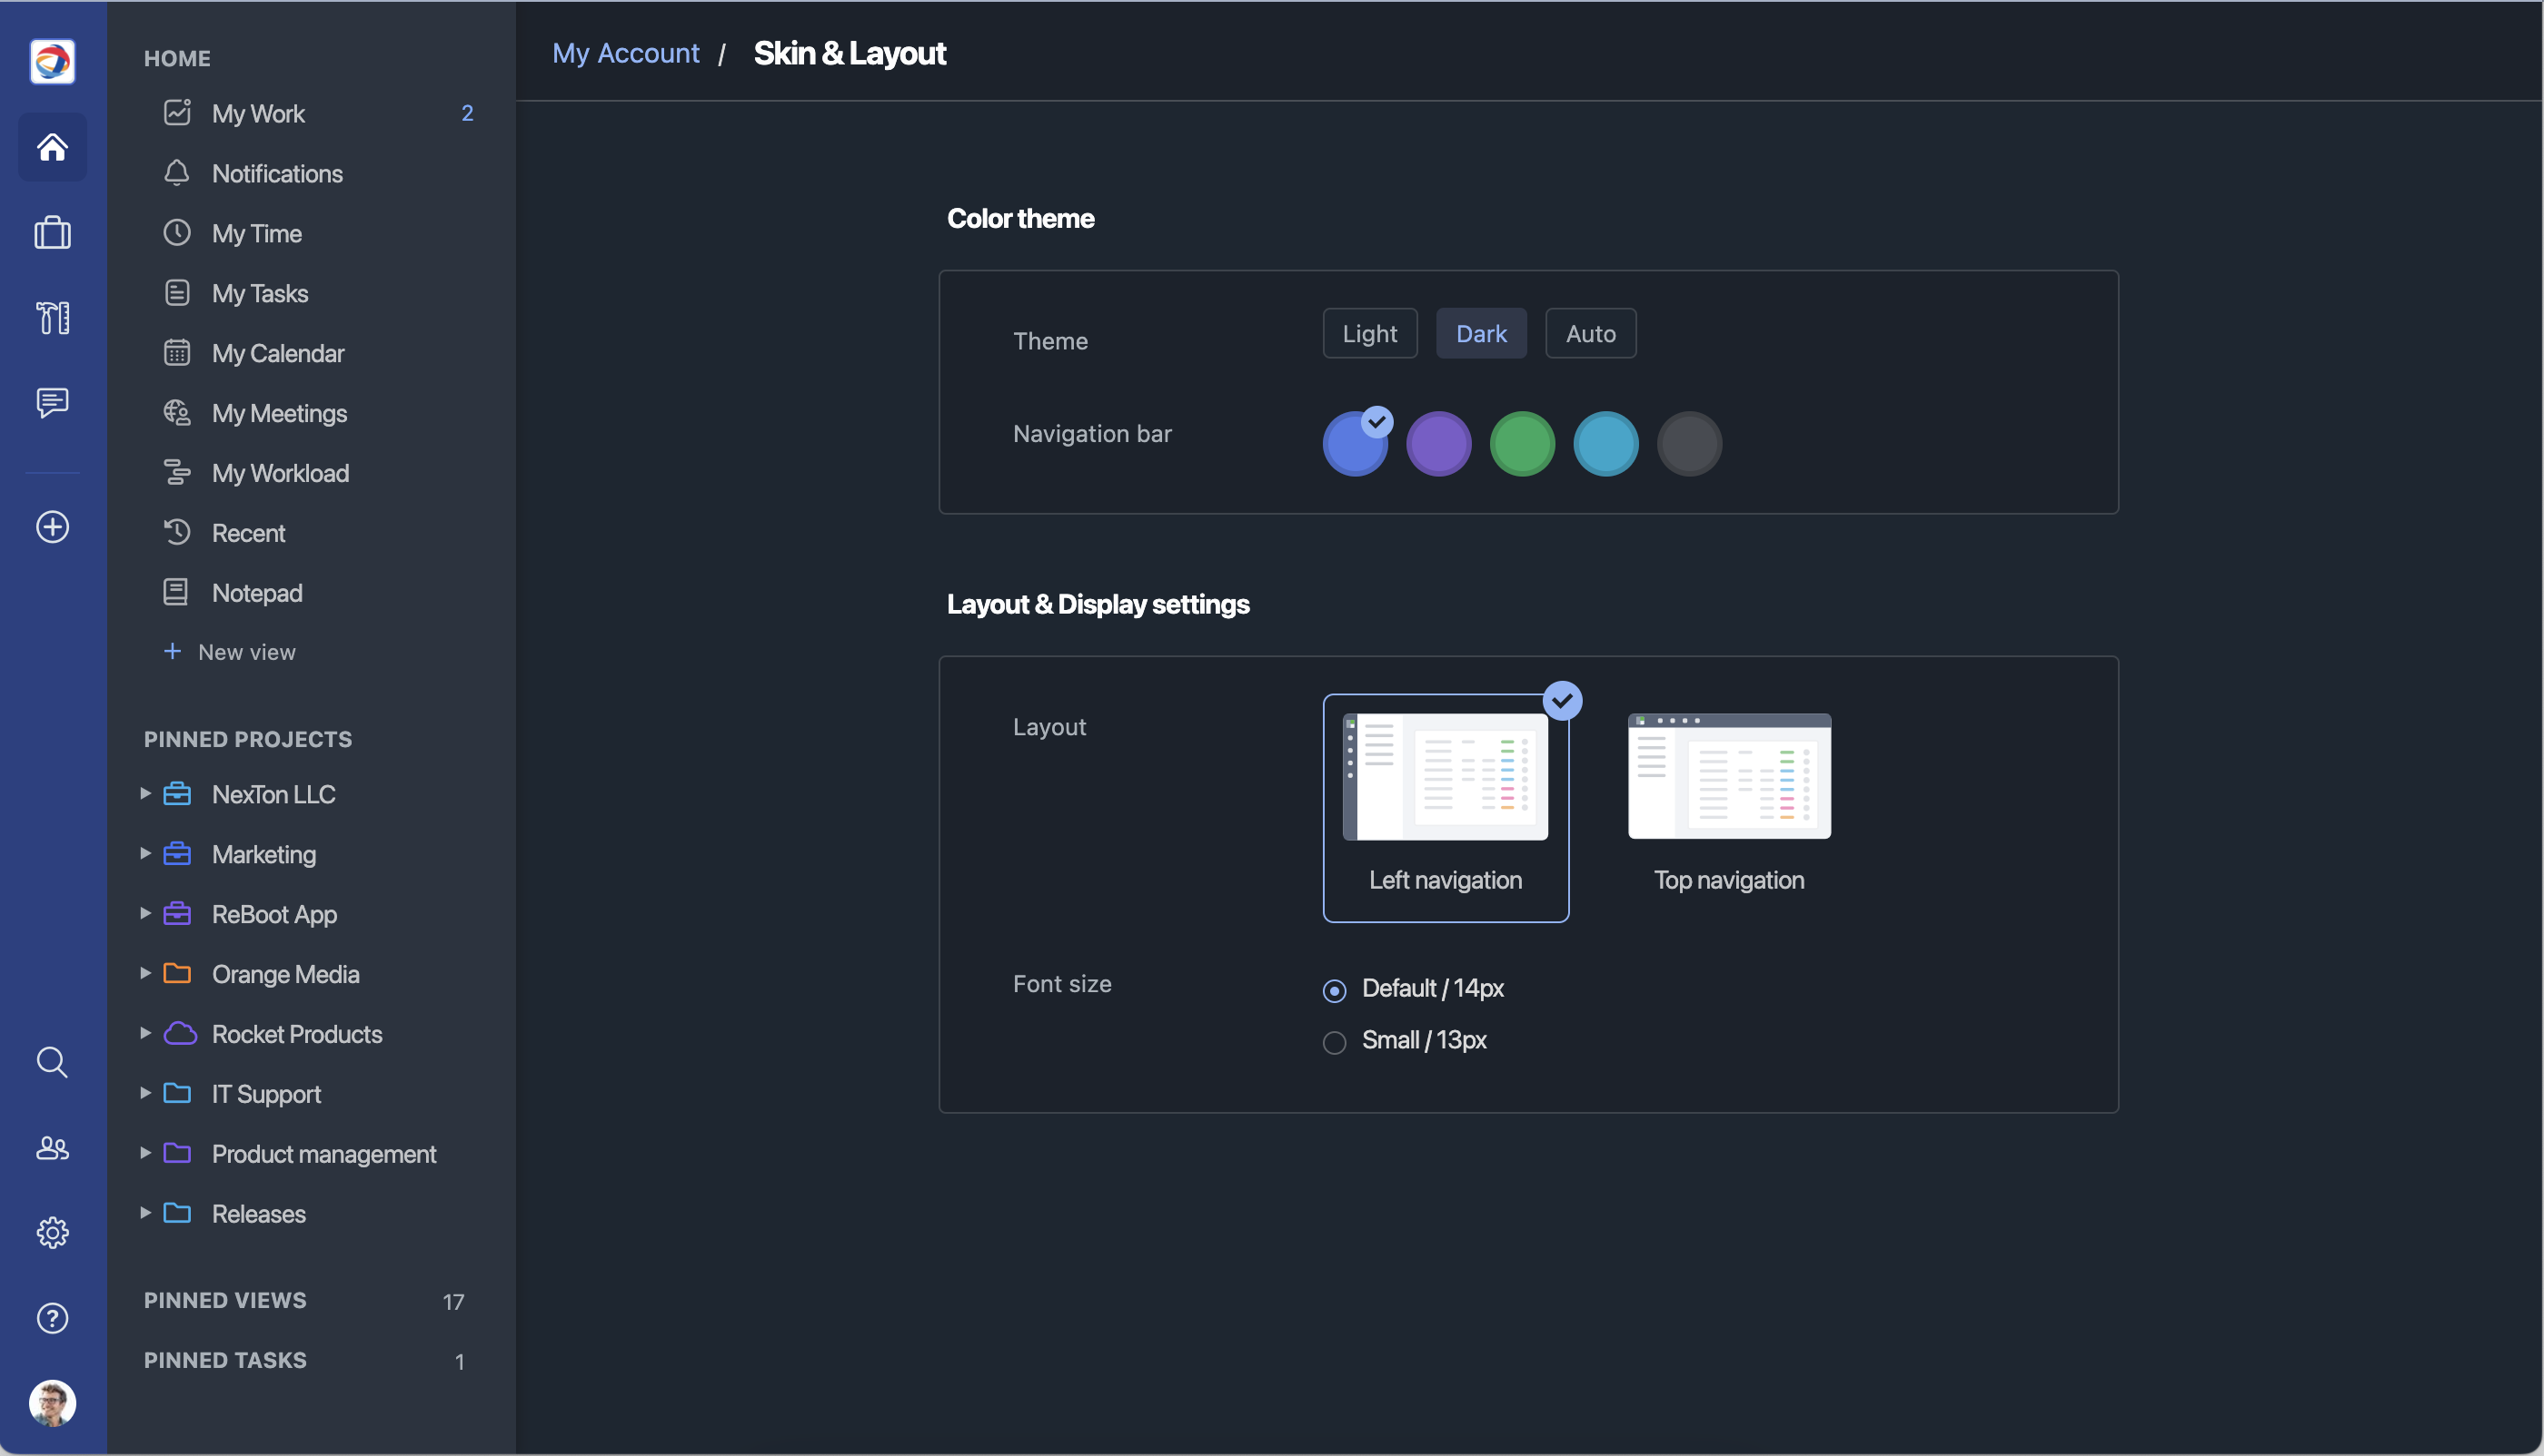Go back to My Account breadcrumb
2544x1456 pixels.
625,53
